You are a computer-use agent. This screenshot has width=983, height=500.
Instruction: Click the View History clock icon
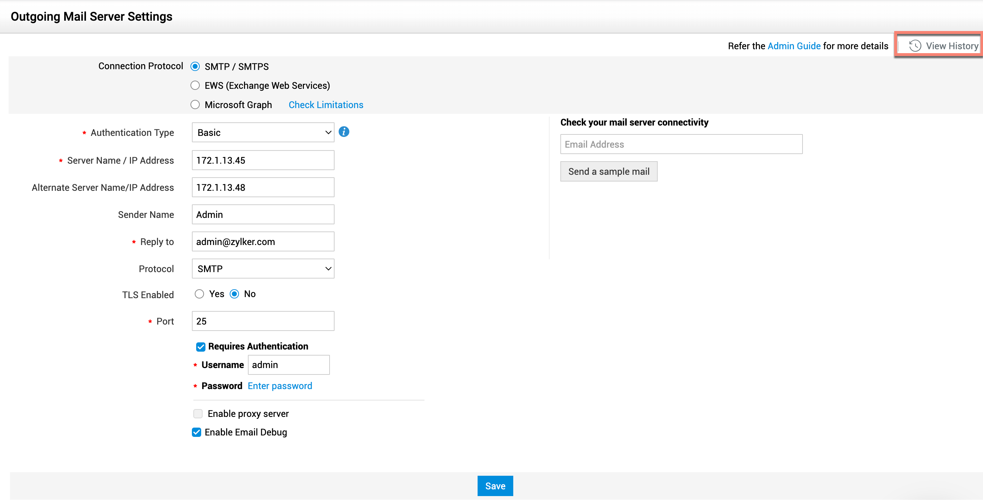(x=915, y=46)
